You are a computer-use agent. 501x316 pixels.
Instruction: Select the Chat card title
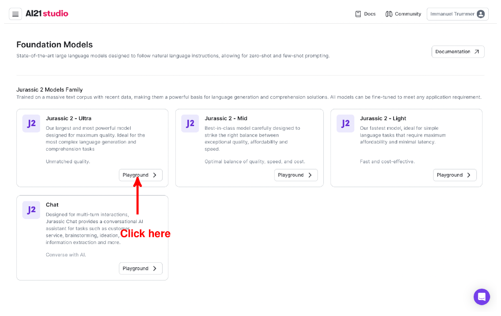[x=52, y=205]
